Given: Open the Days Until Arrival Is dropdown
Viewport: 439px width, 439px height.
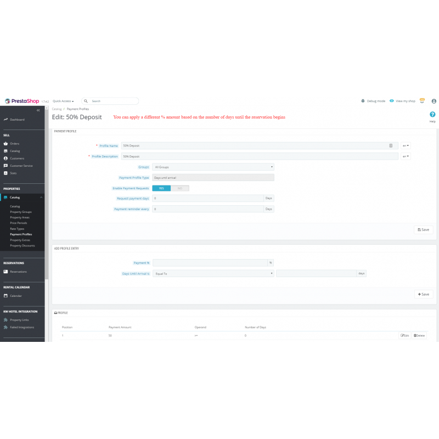Looking at the screenshot, I should click(213, 273).
